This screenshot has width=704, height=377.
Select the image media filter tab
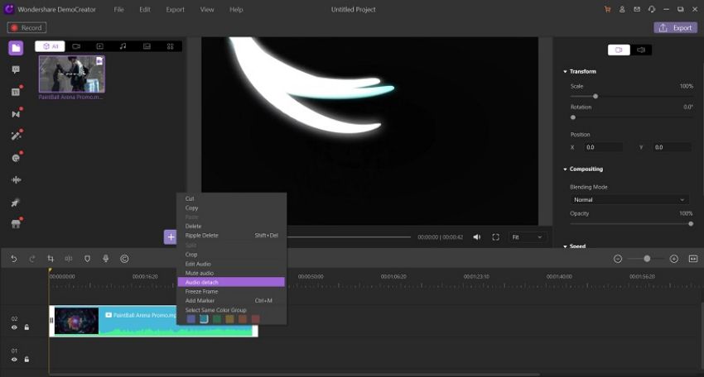(x=147, y=46)
